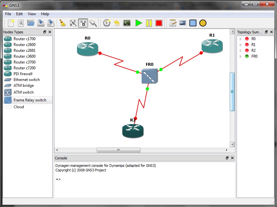
Task: Select Frame Relay switch in Nodes Types
Action: tap(29, 100)
